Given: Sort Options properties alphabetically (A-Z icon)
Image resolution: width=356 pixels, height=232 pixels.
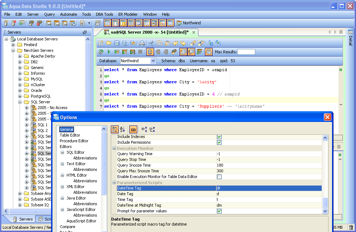Looking at the screenshot, I should tap(122, 129).
